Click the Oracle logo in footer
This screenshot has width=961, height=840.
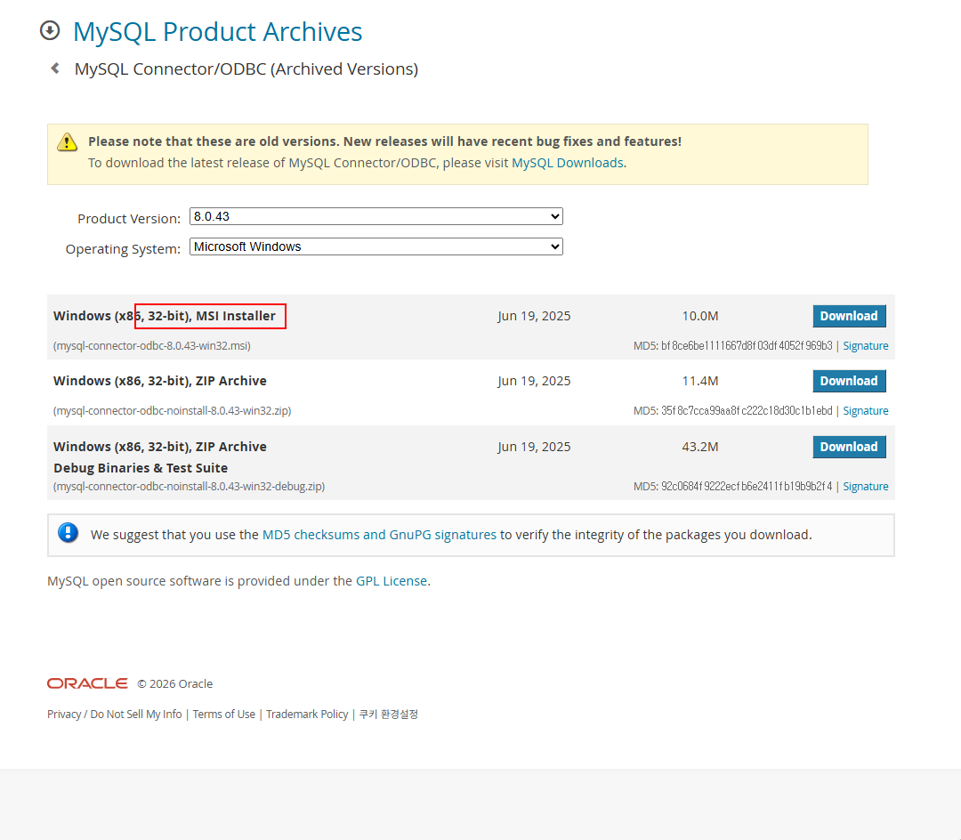coord(87,683)
